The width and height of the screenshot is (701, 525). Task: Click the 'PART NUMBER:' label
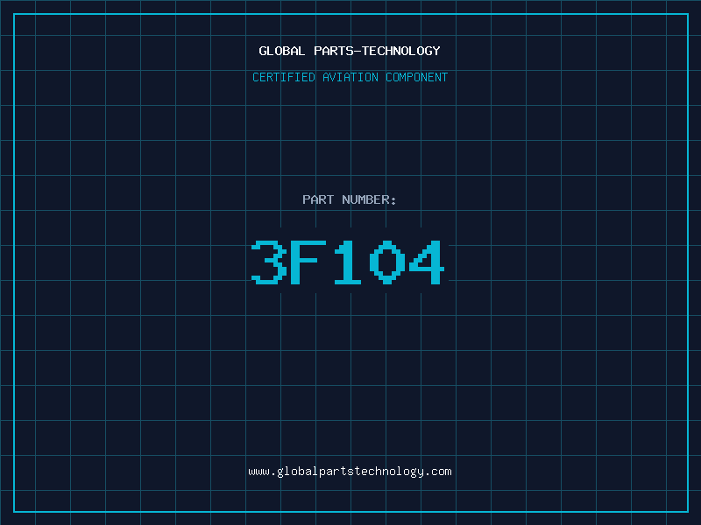[350, 199]
